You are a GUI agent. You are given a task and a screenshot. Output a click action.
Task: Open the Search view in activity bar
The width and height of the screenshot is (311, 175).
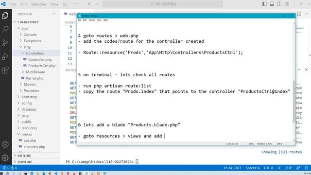(x=5, y=29)
